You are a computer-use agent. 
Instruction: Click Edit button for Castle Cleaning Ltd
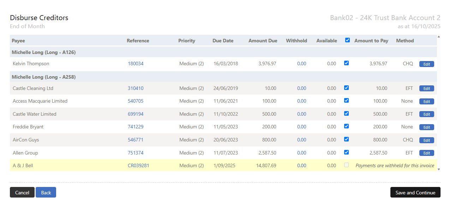(426, 89)
